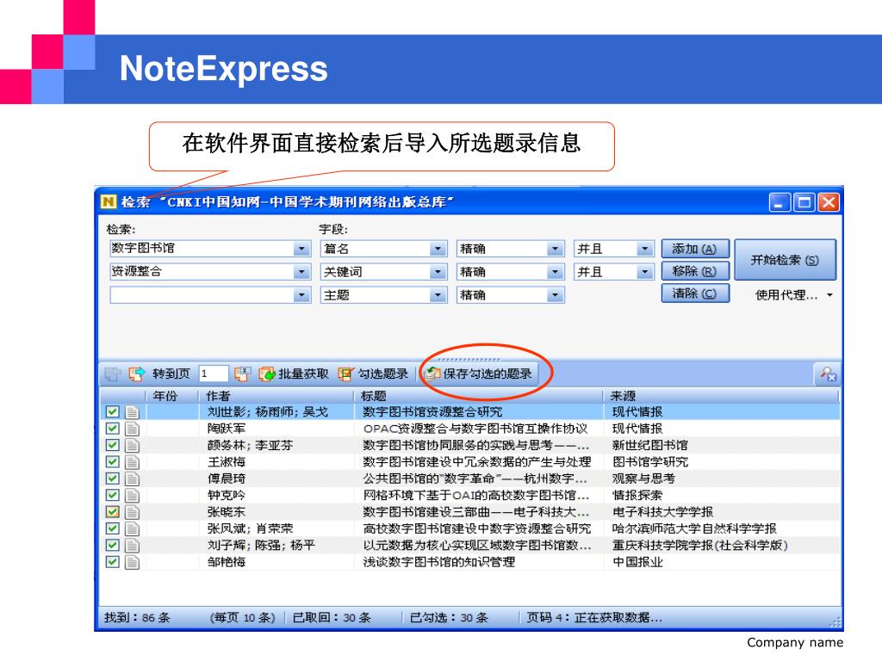Open the first row 并且 operator dropdown
Image resolution: width=882 pixels, height=661 pixels.
click(x=644, y=249)
